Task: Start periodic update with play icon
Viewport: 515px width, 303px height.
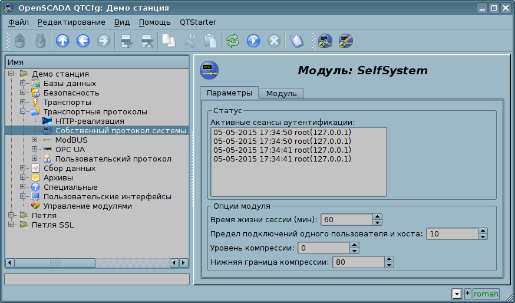Action: 253,41
